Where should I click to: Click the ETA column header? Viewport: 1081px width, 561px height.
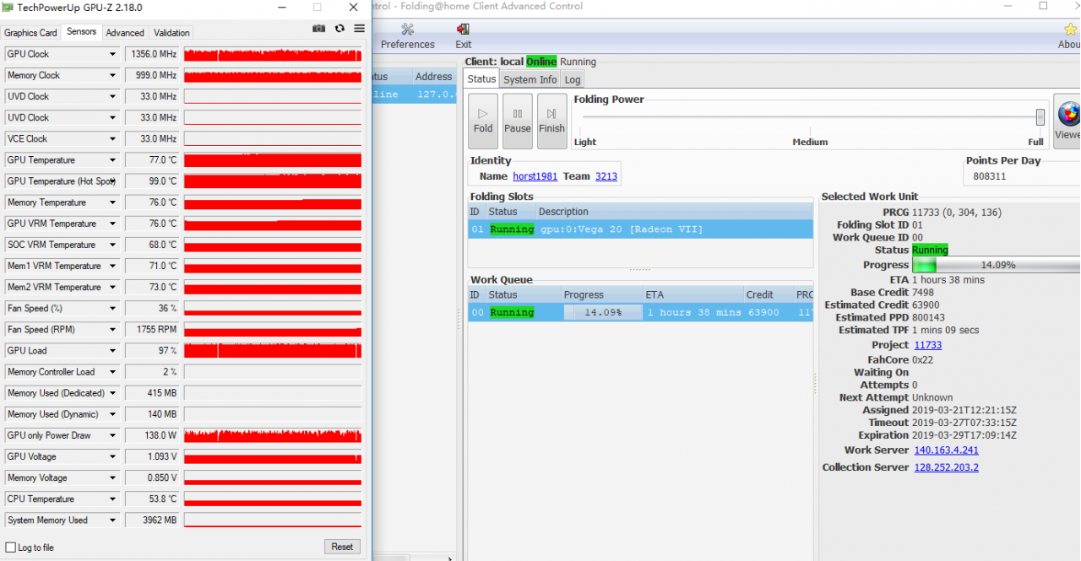coord(693,294)
